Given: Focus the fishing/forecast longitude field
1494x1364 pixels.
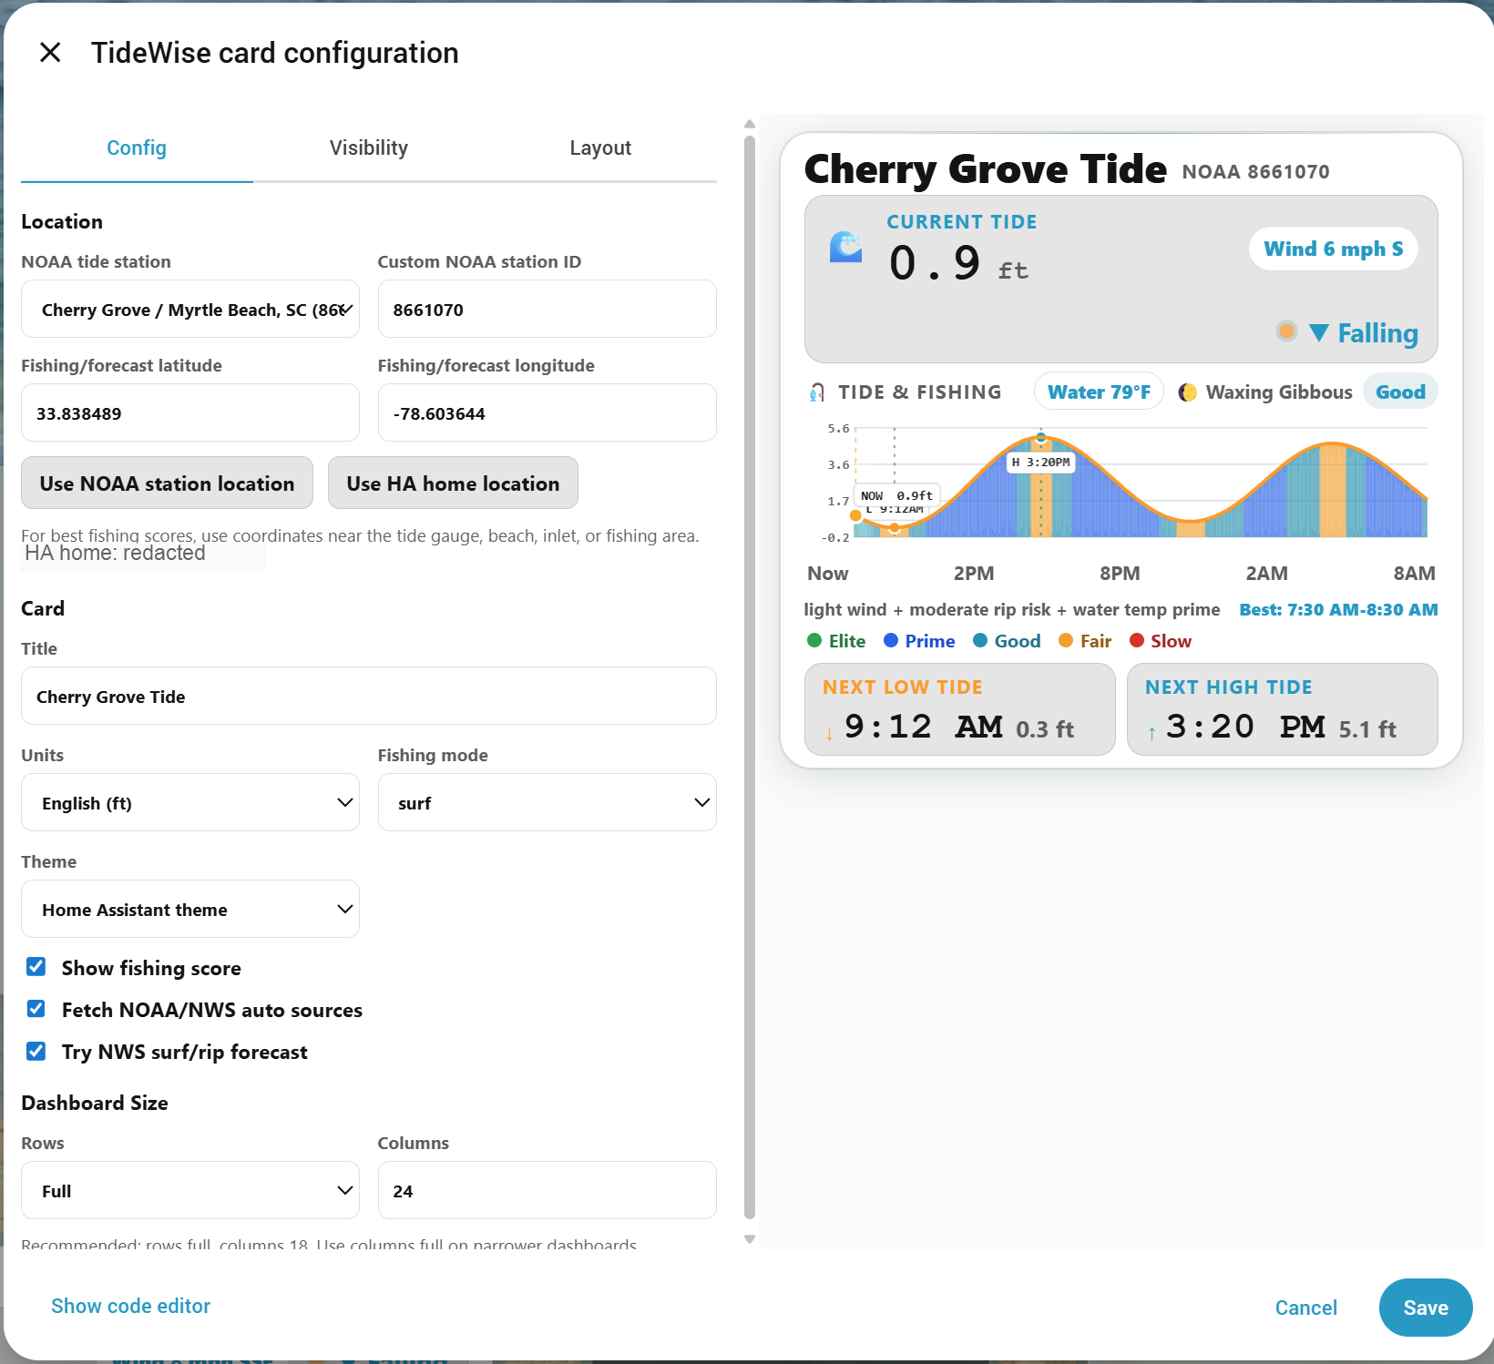Looking at the screenshot, I should click(x=547, y=412).
